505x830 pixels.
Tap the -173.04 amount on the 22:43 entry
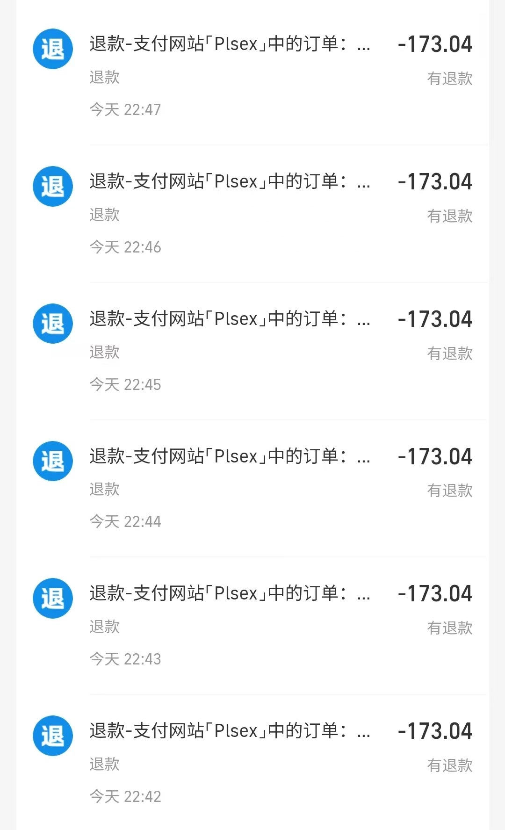pos(435,594)
